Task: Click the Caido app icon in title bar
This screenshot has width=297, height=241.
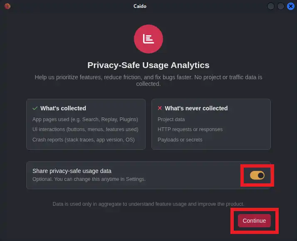Action: pos(7,6)
